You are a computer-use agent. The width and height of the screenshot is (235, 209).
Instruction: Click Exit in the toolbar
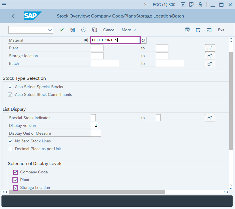click(221, 30)
